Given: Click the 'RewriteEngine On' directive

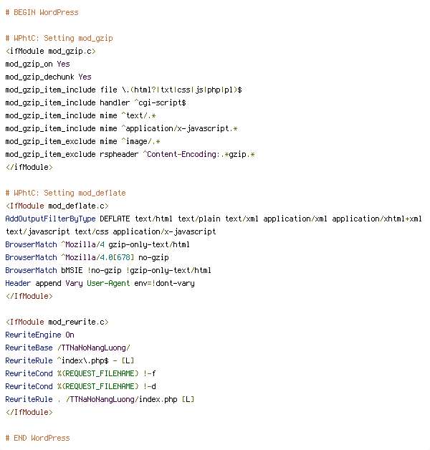Looking at the screenshot, I should (x=39, y=335).
